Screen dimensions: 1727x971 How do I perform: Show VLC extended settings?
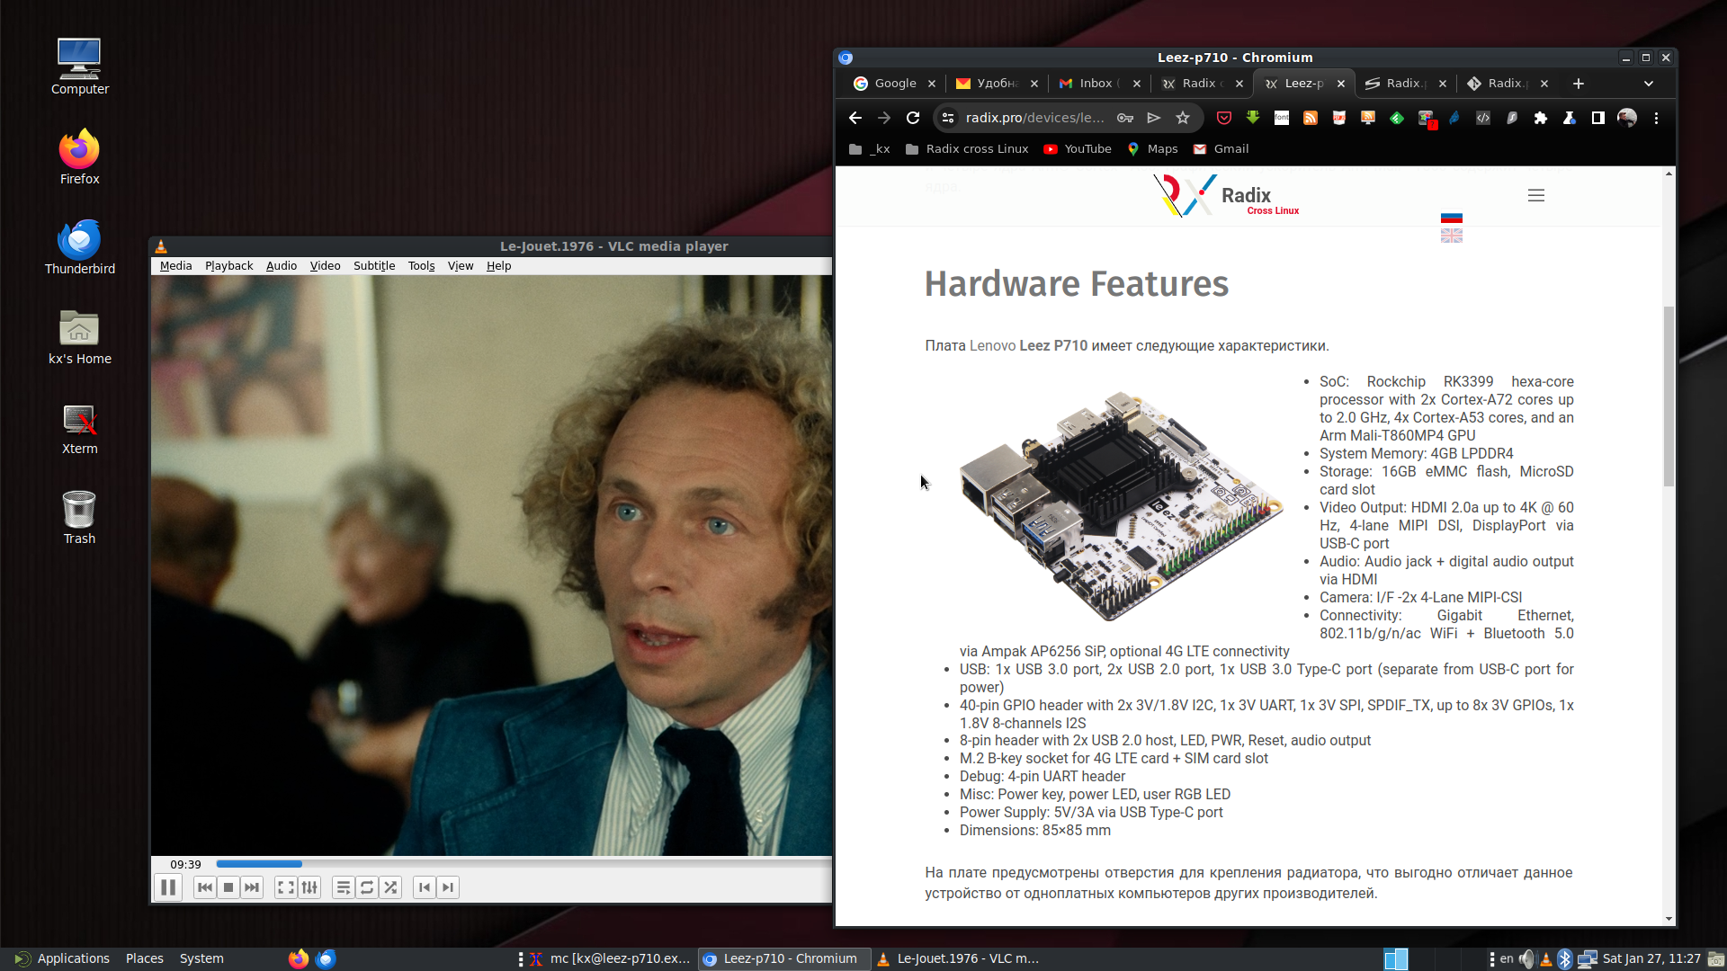click(309, 888)
